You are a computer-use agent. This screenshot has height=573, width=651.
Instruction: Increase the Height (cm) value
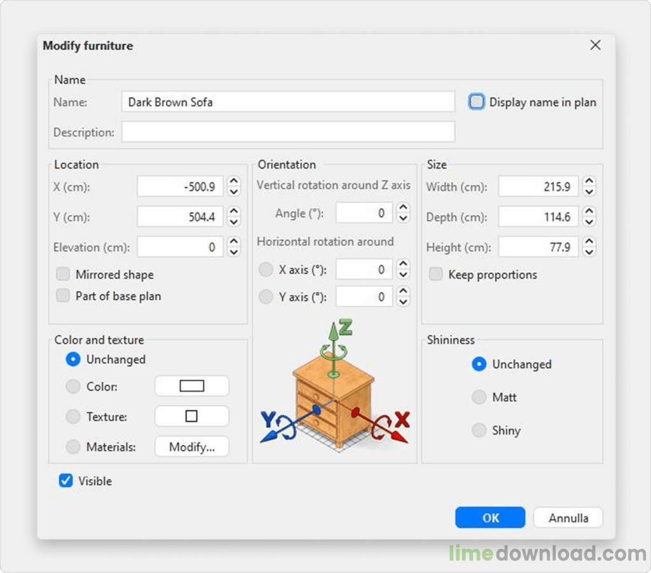(x=589, y=242)
